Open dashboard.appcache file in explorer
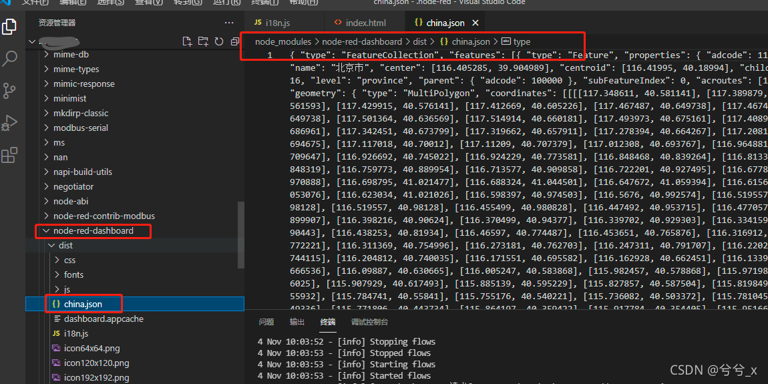Image resolution: width=768 pixels, height=384 pixels. point(104,319)
